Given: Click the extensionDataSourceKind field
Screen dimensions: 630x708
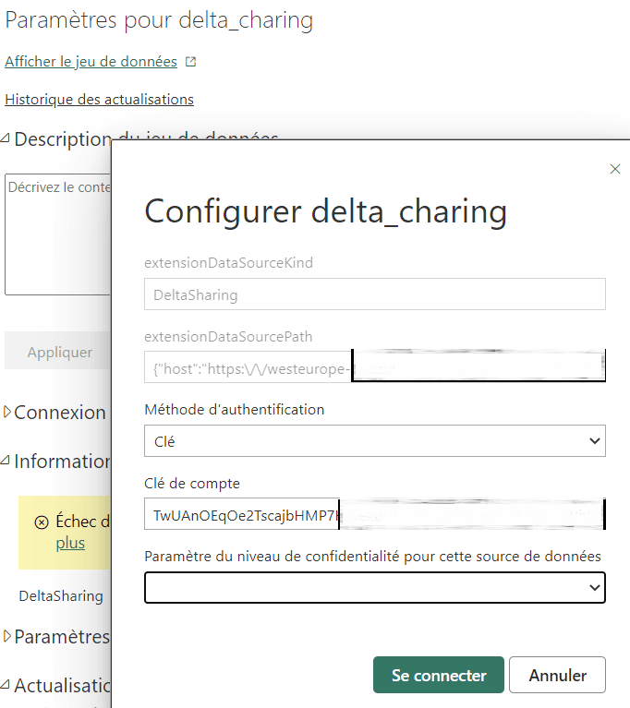Looking at the screenshot, I should (375, 294).
